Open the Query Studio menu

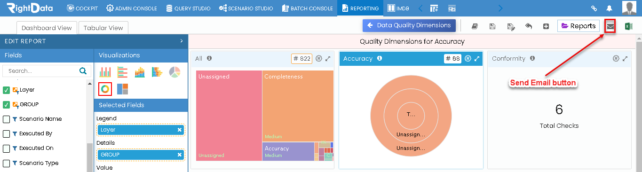tap(188, 8)
